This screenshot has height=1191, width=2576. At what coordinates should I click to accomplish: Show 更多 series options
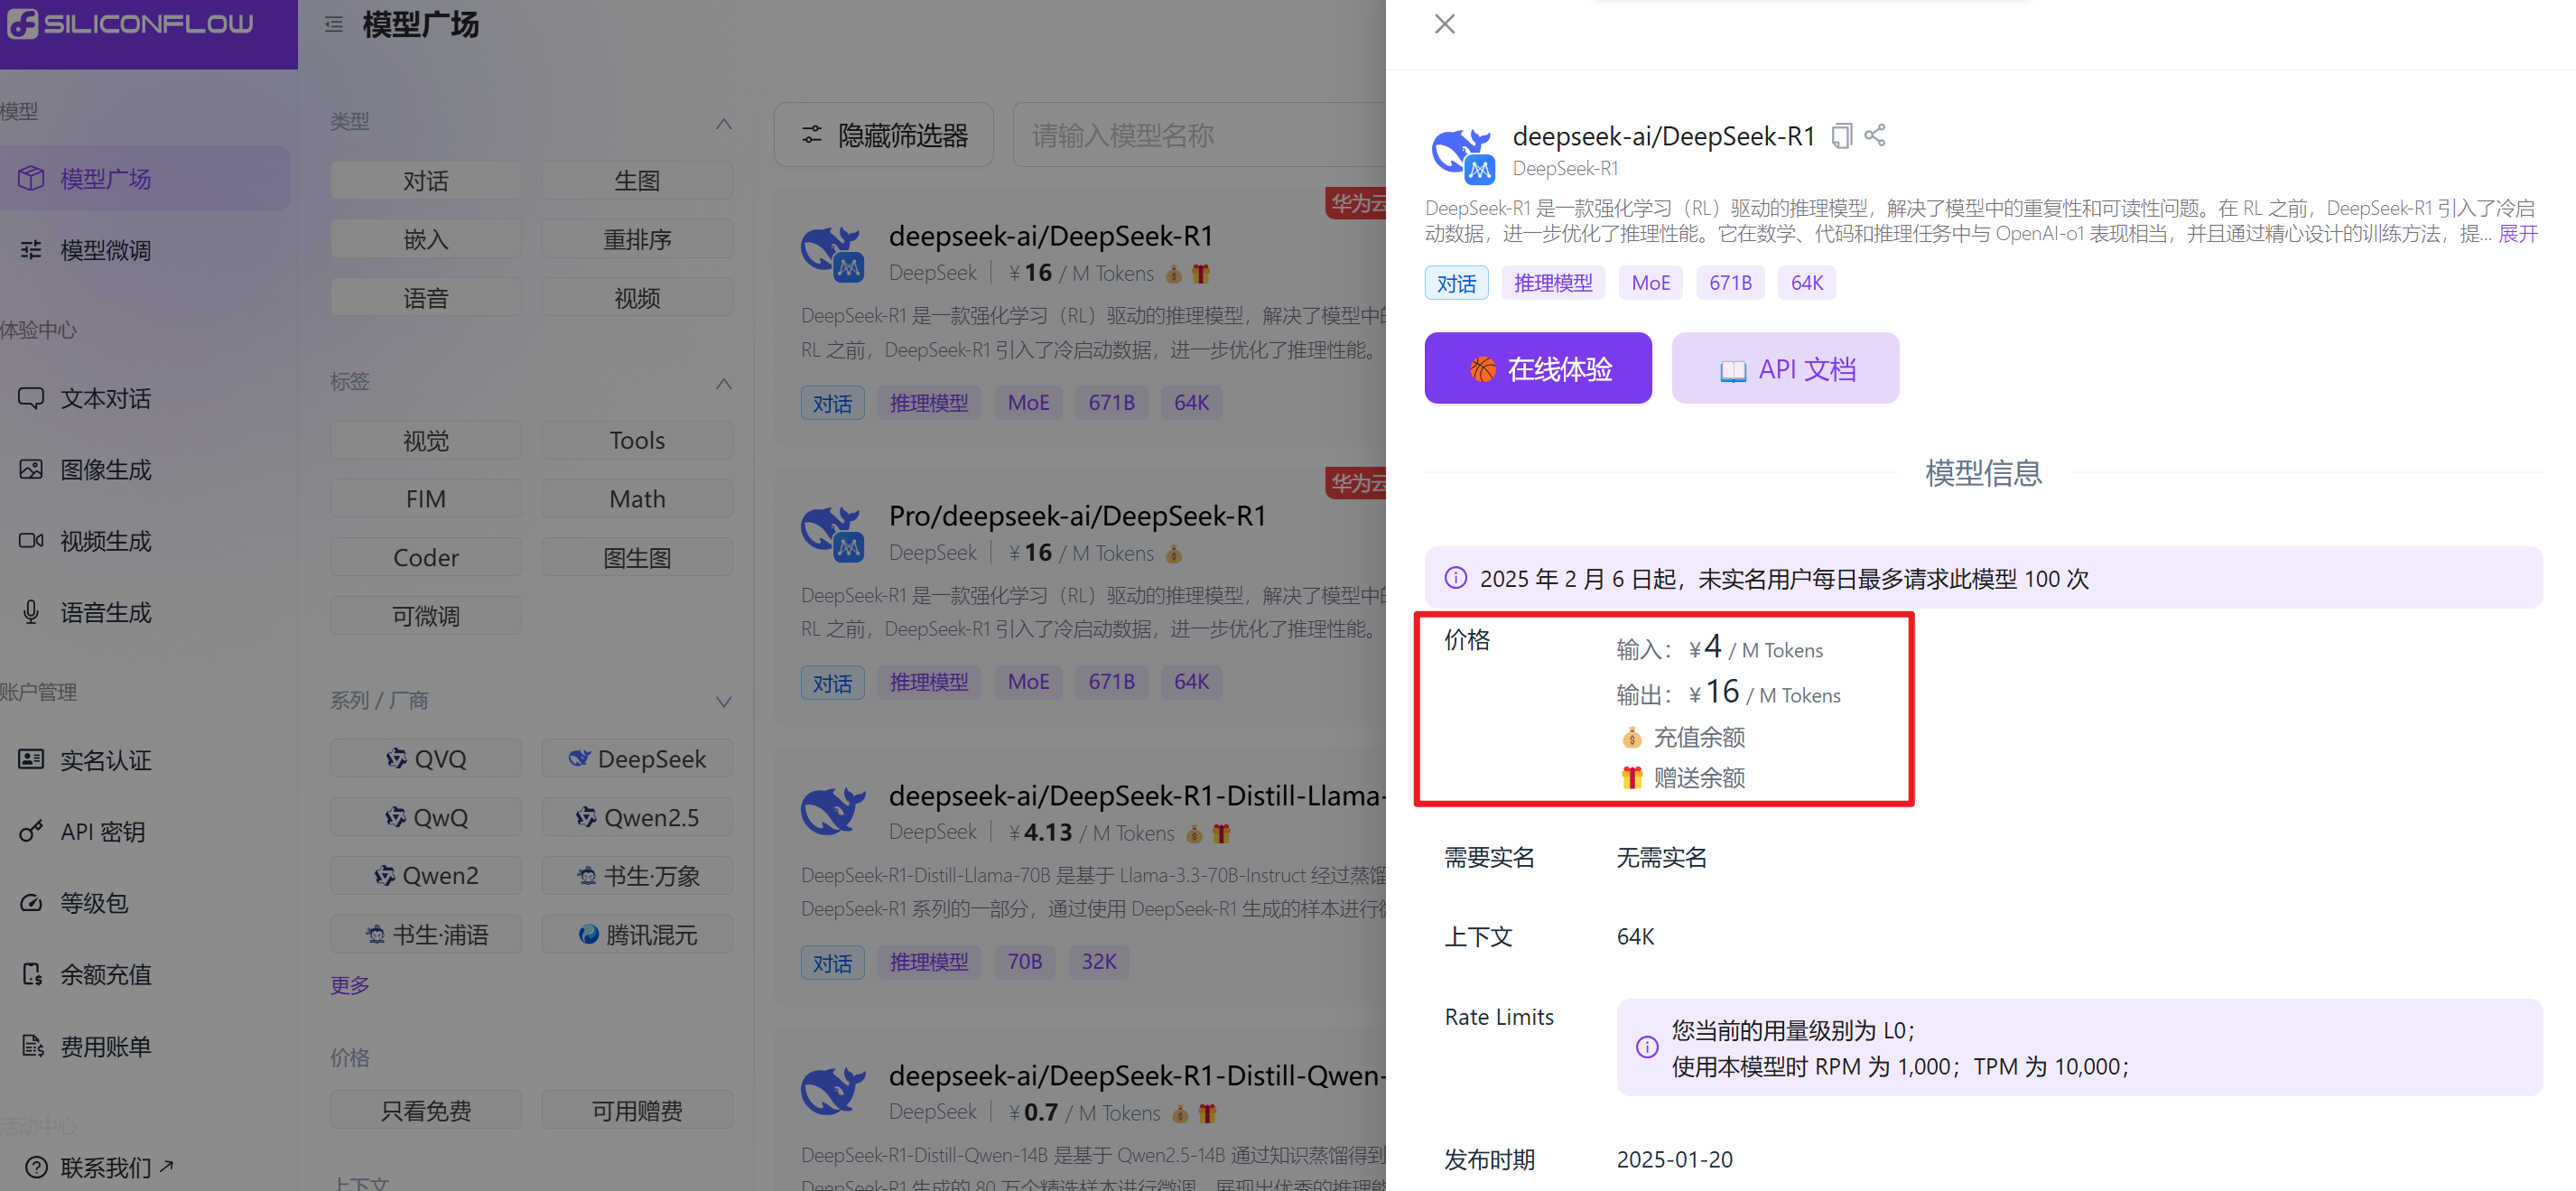350,985
